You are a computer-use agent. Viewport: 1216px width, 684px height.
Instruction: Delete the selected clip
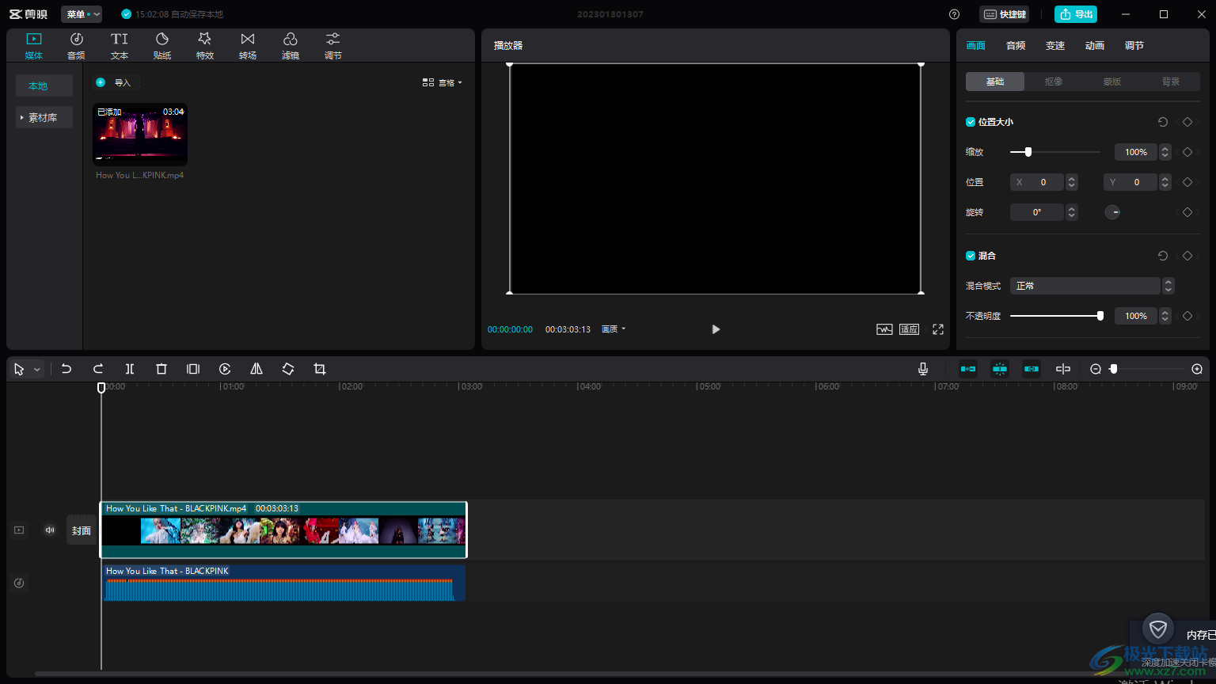click(161, 369)
